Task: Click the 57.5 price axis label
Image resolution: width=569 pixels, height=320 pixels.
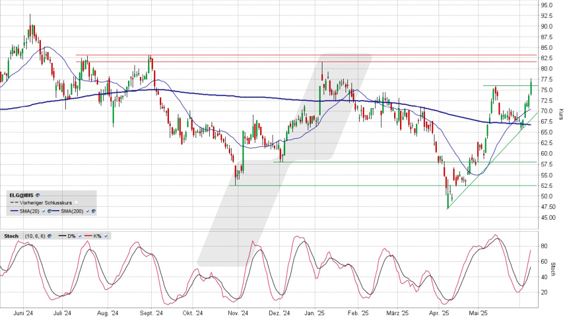Action: [x=546, y=164]
